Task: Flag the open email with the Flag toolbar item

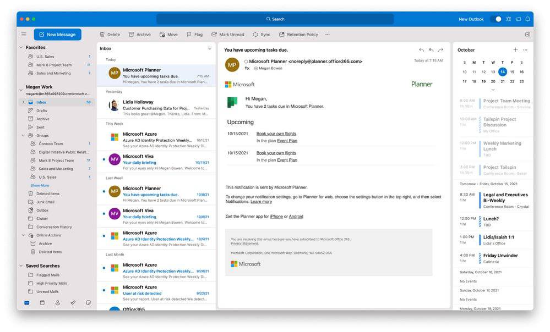Action: [x=194, y=34]
